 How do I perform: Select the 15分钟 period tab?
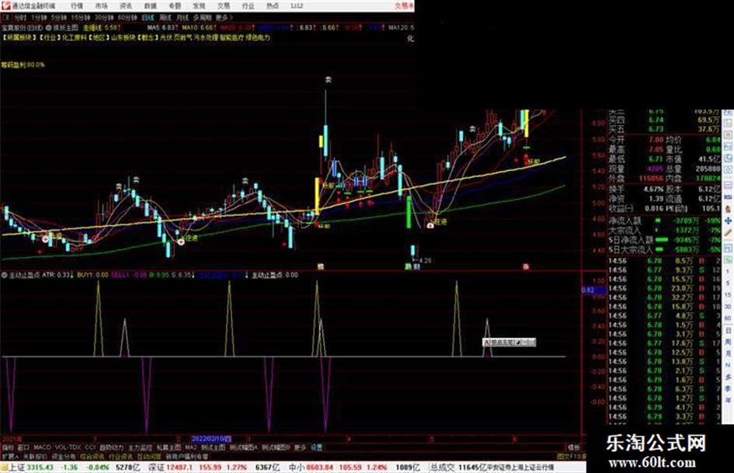(80, 17)
